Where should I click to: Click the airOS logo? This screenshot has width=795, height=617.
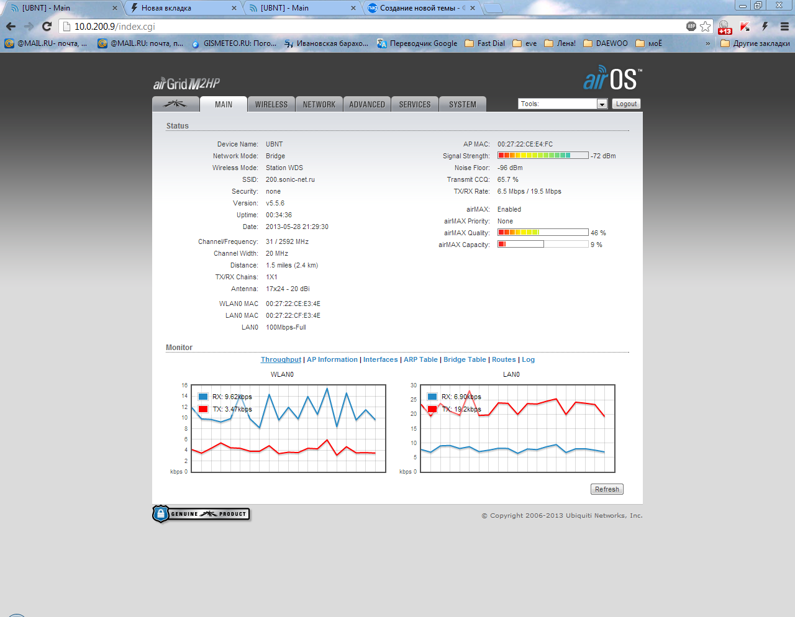click(612, 79)
